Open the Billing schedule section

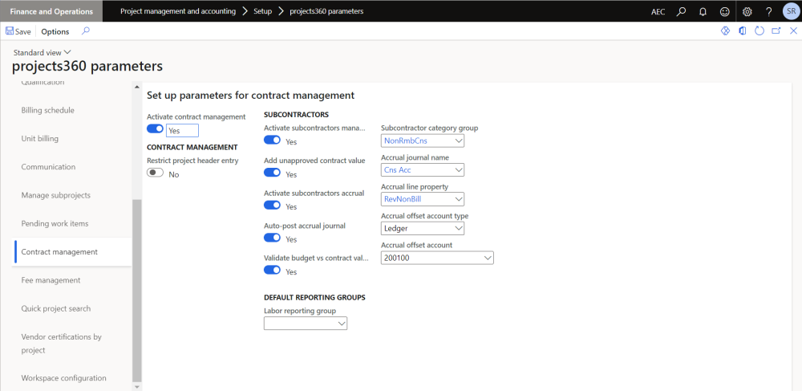pyautogui.click(x=47, y=110)
